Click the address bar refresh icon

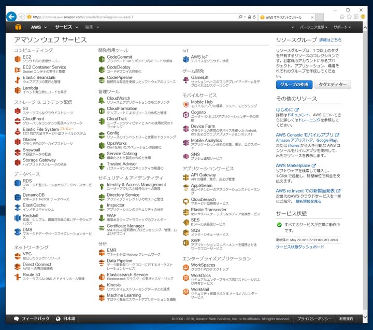click(254, 17)
